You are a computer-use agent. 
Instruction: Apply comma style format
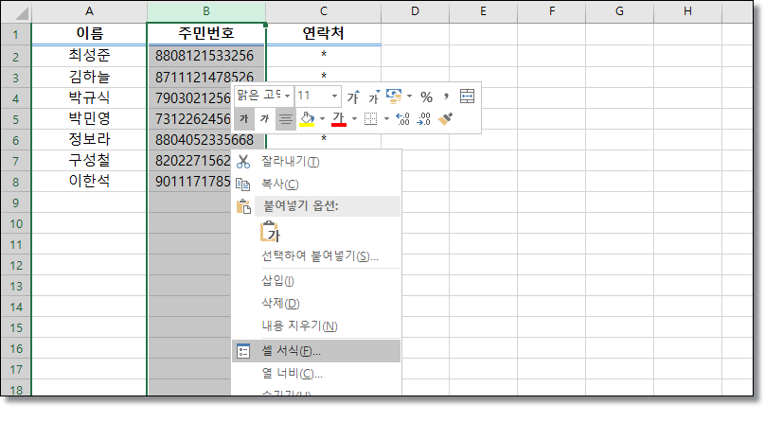446,97
